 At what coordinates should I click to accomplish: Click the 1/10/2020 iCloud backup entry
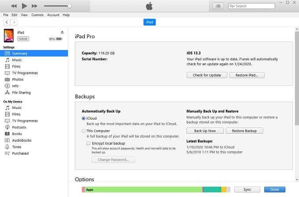tap(211, 147)
